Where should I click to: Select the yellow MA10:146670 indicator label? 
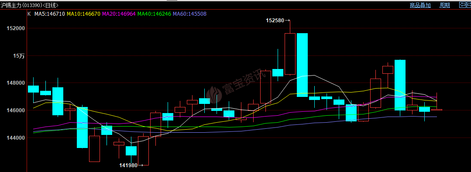tap(83, 14)
